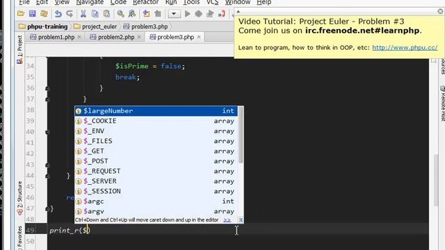
Task: Open the http://www.phpu.cc/ link
Action: pyautogui.click(x=405, y=48)
